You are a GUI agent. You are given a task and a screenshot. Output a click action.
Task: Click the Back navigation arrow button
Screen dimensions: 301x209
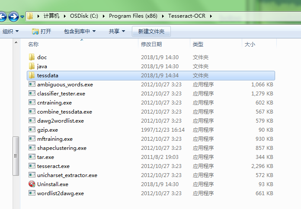click(3, 16)
